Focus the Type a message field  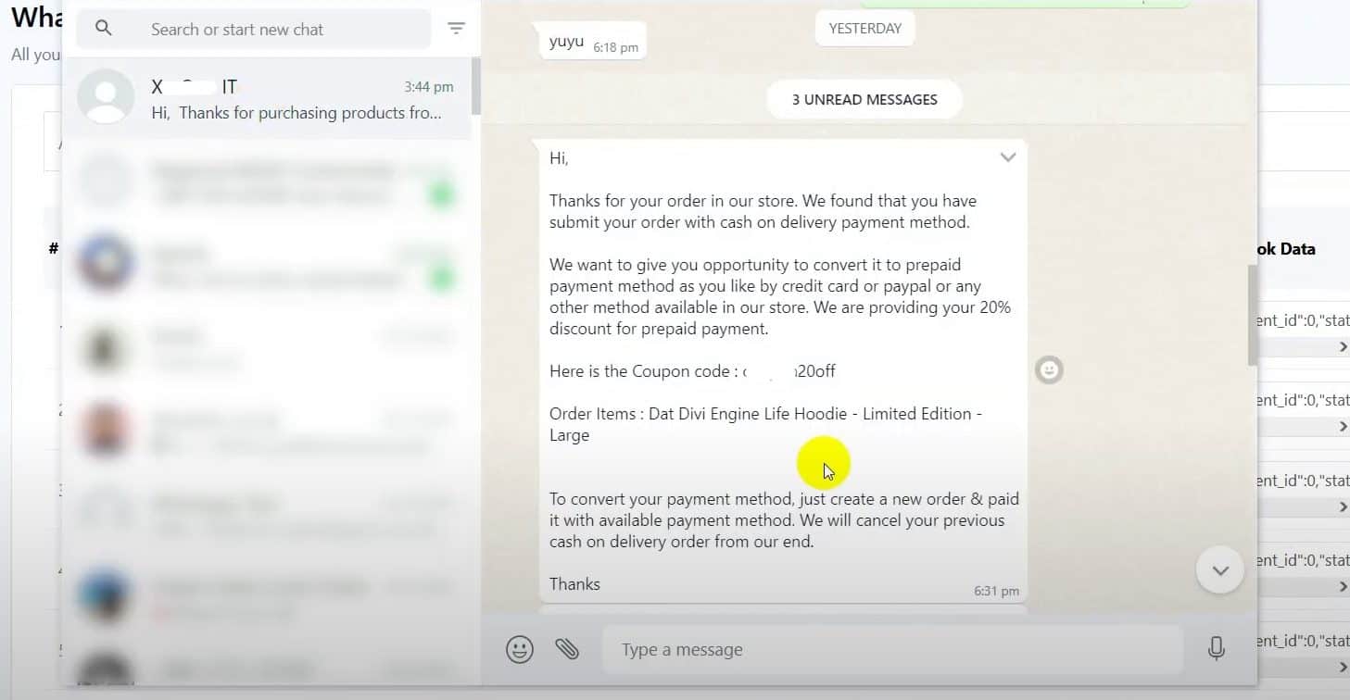(x=892, y=649)
